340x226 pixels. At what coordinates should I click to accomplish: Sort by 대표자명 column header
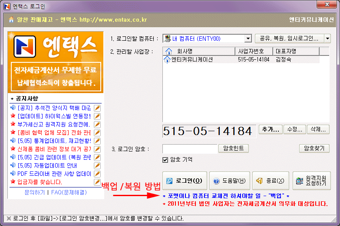[296, 52]
